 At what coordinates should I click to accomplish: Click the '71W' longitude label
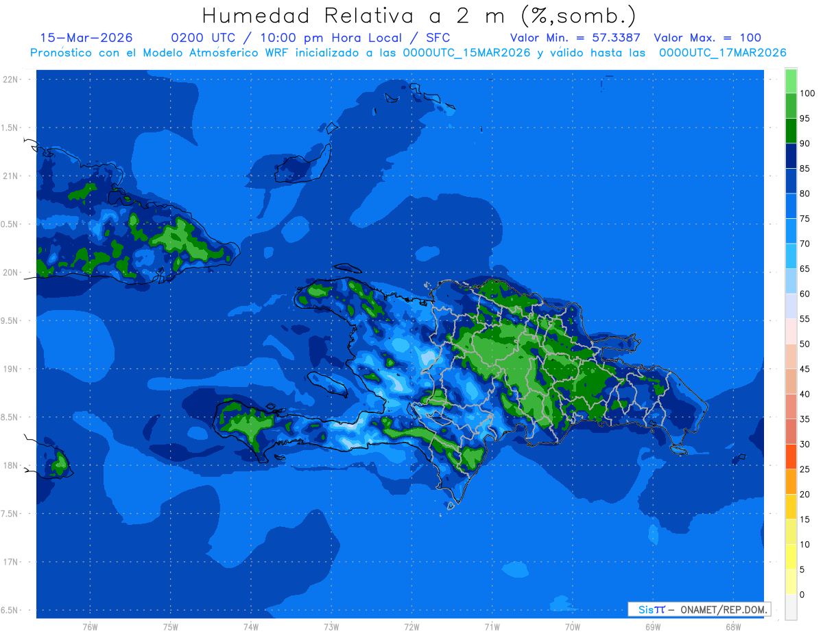click(x=492, y=627)
